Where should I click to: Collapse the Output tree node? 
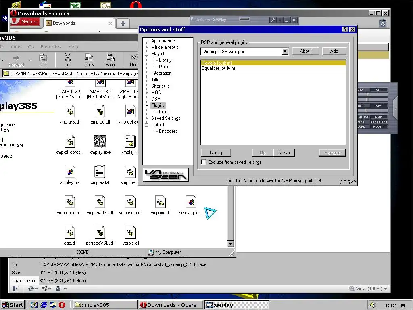147,125
